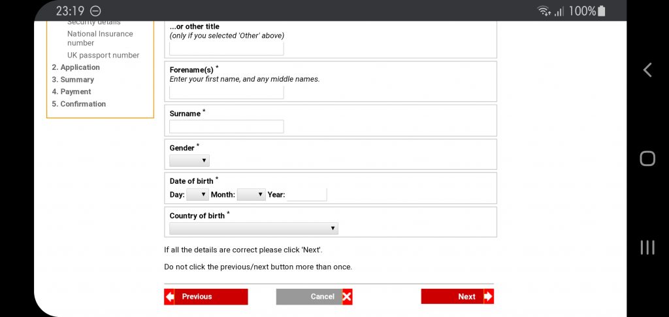The height and width of the screenshot is (317, 669).
Task: Open the Month of birth dropdown
Action: point(252,195)
